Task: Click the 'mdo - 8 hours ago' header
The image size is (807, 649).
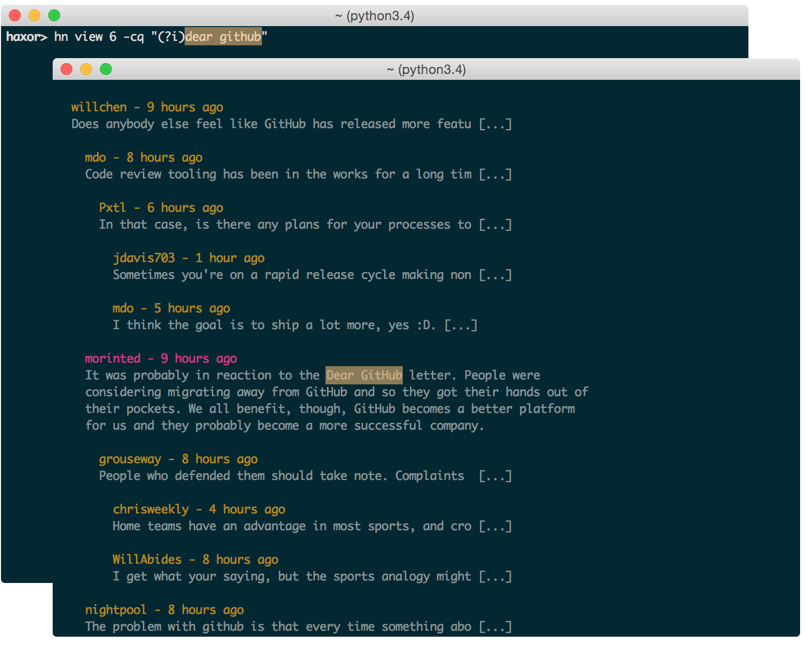Action: click(143, 158)
